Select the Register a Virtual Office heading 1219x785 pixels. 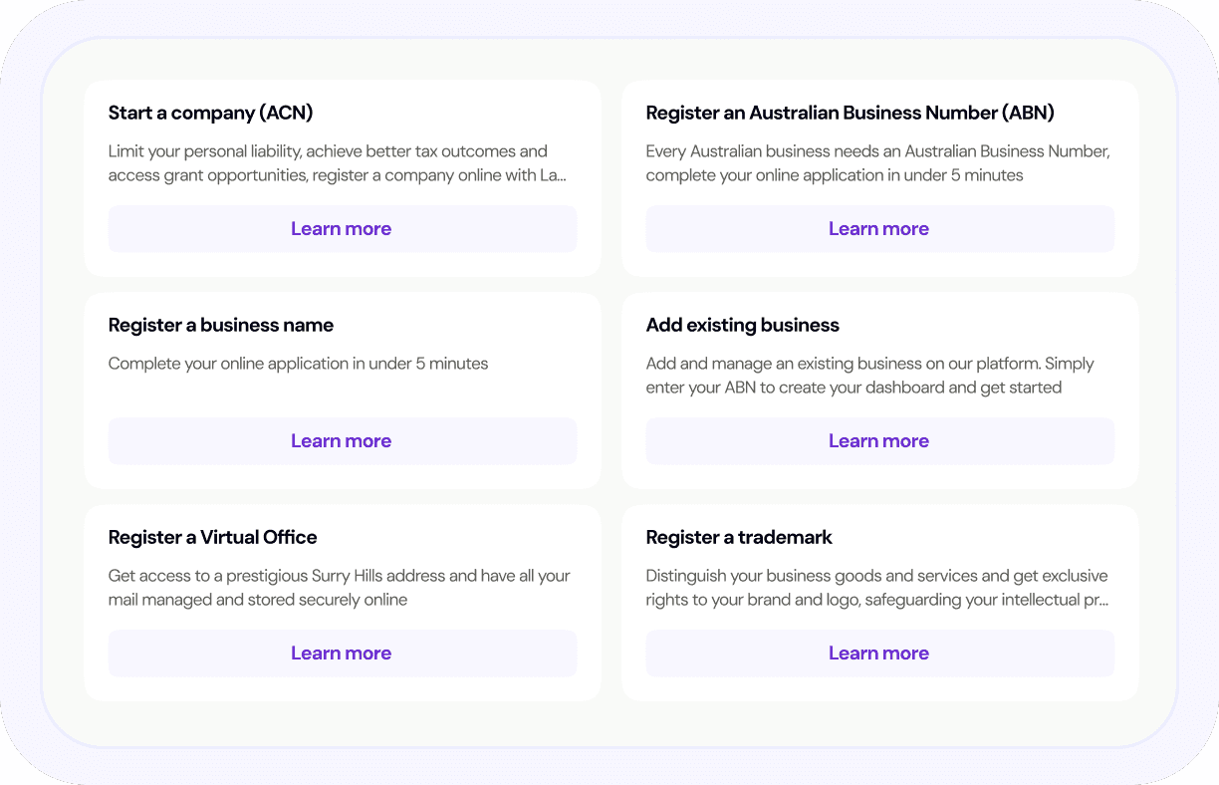(x=212, y=538)
